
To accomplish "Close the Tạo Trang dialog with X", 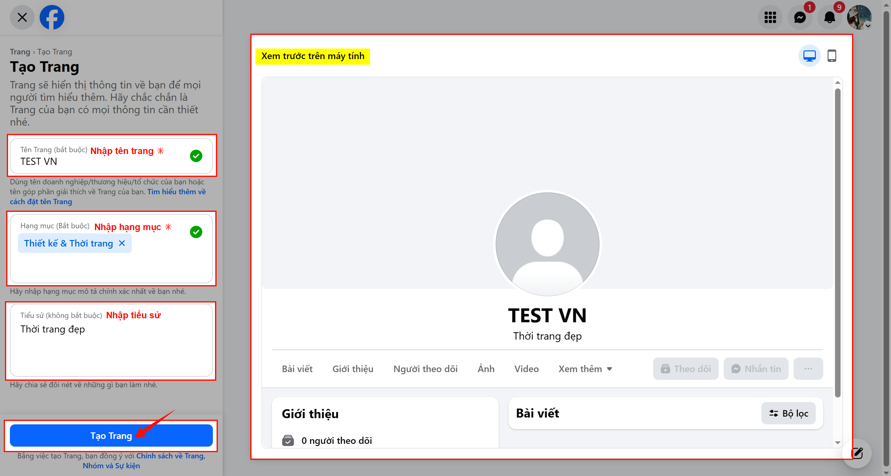I will point(22,17).
